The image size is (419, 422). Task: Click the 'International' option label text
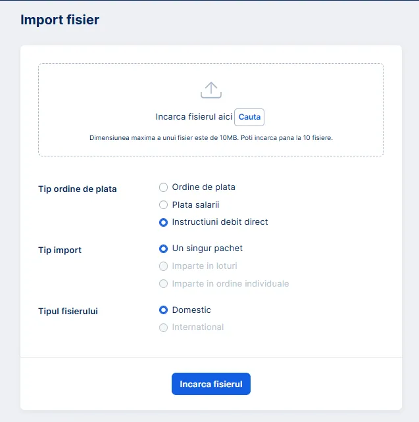[x=198, y=327]
